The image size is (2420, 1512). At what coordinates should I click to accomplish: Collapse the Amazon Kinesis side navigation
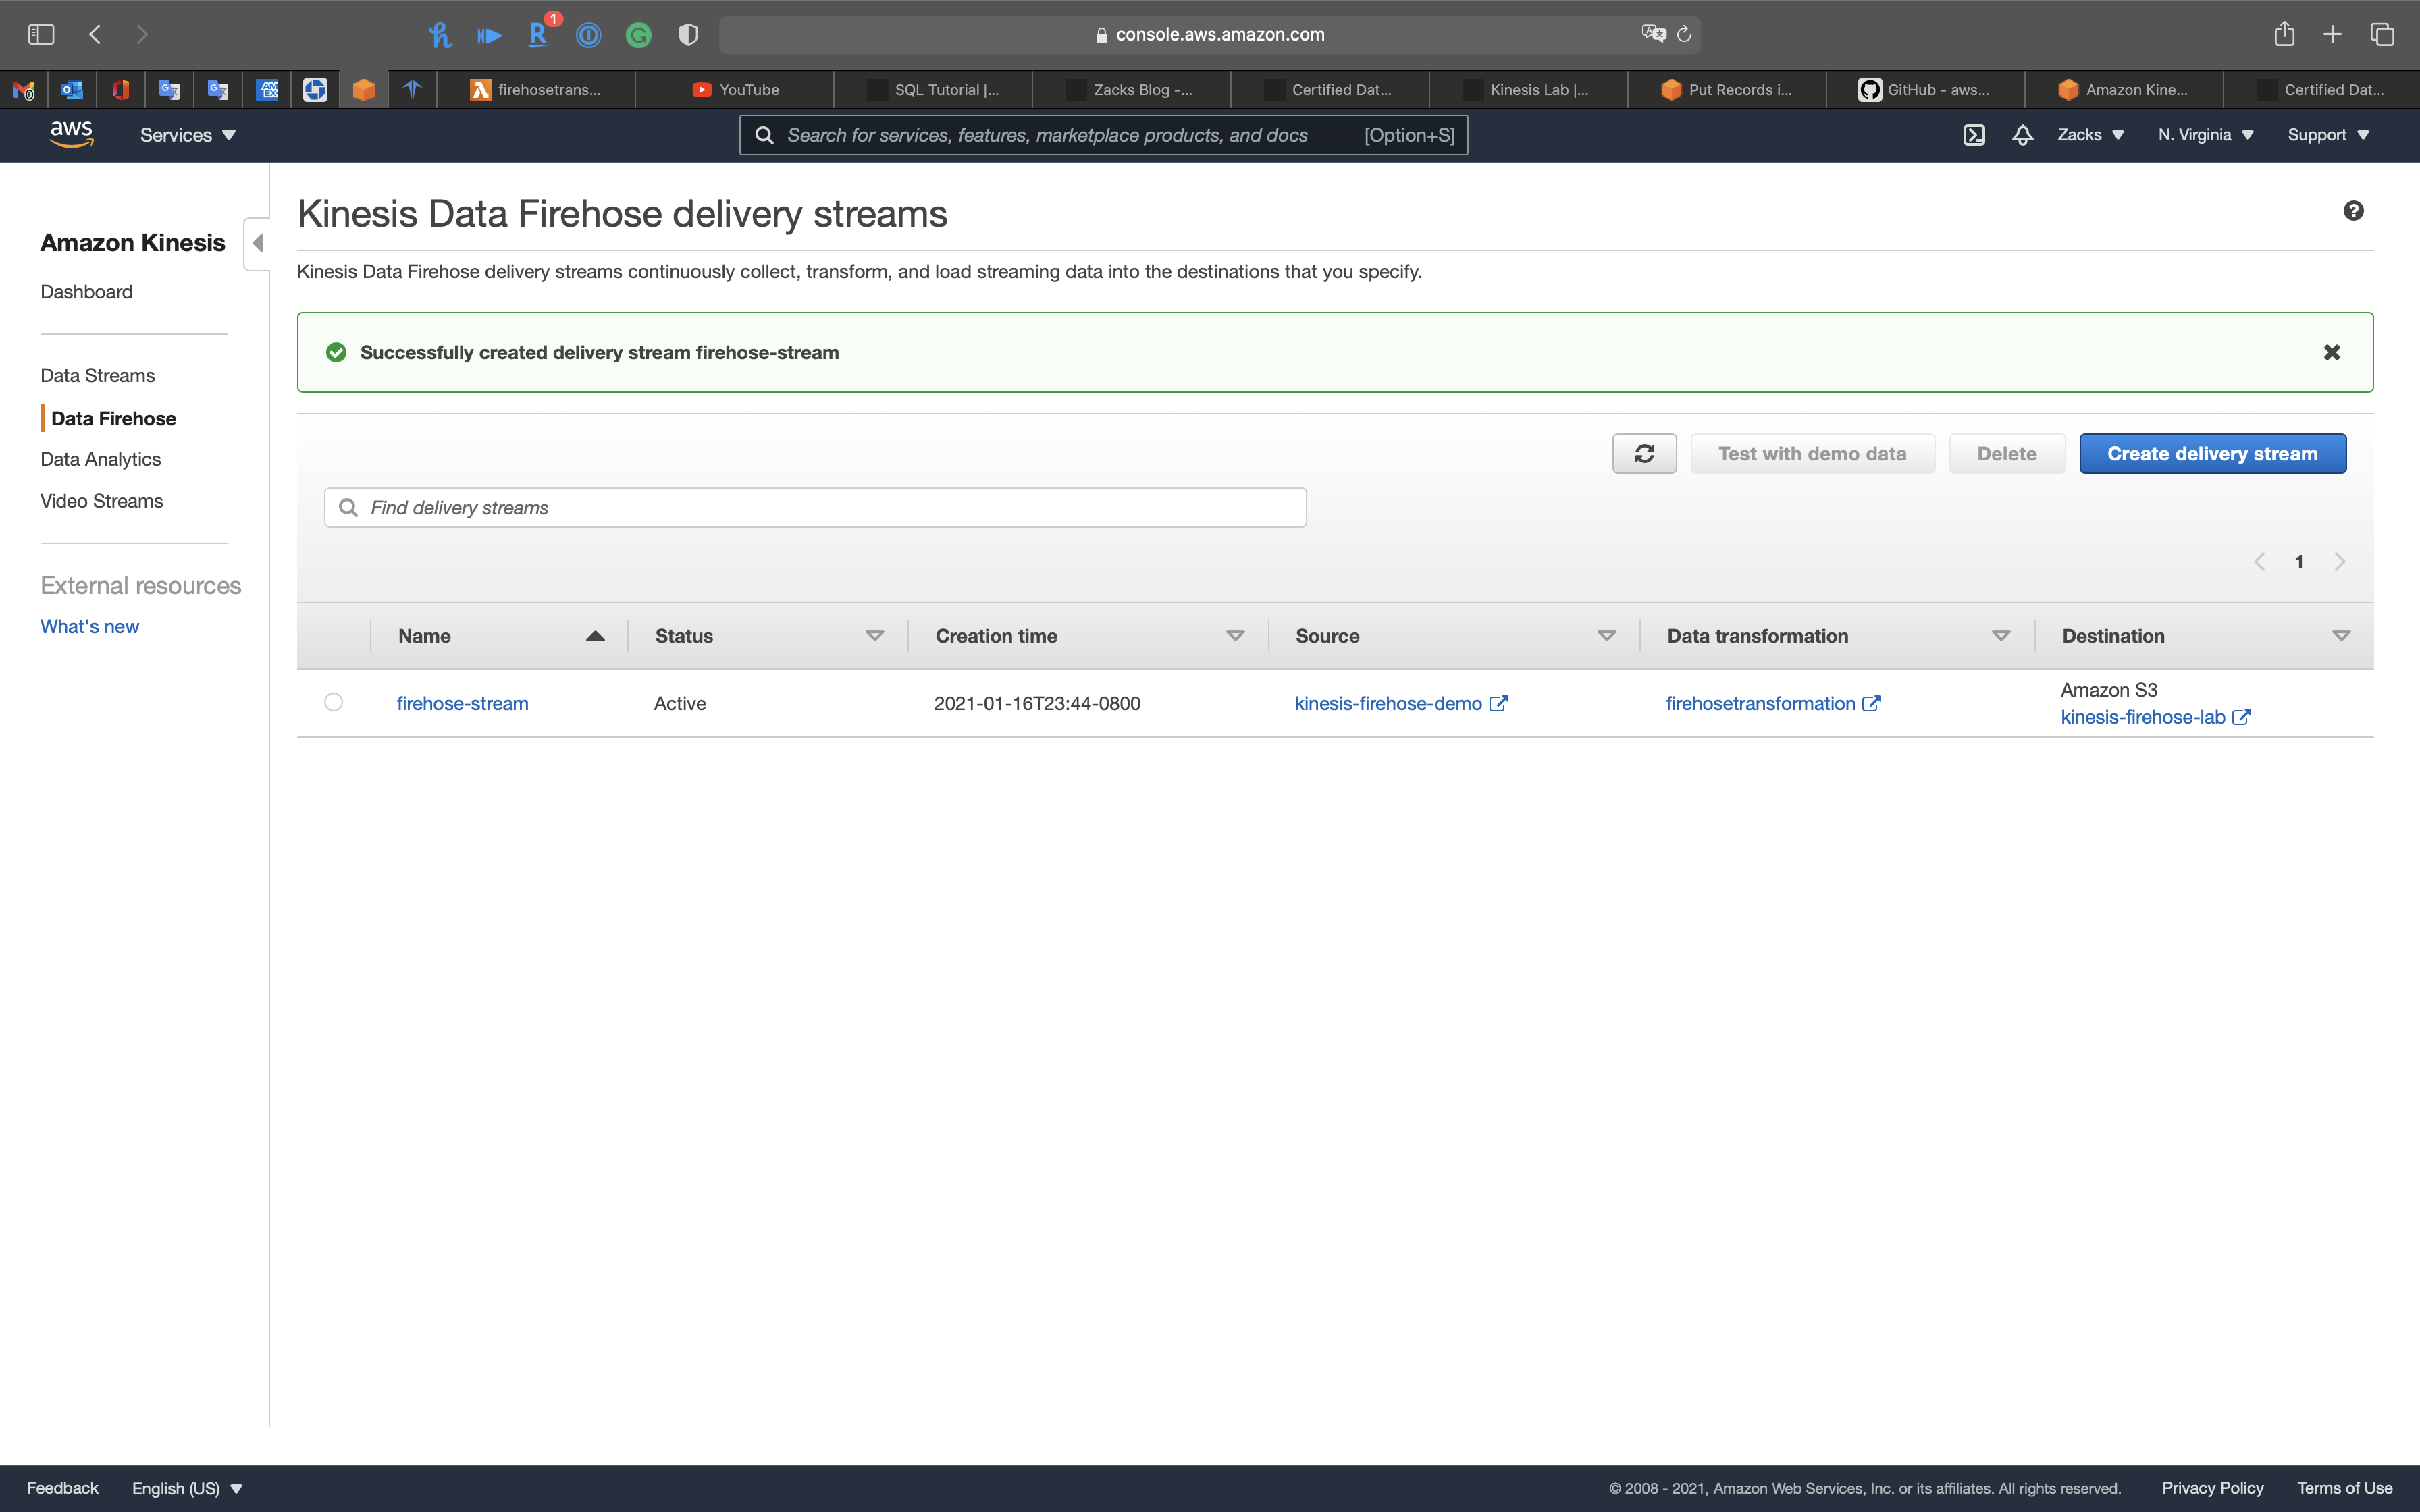(x=258, y=243)
